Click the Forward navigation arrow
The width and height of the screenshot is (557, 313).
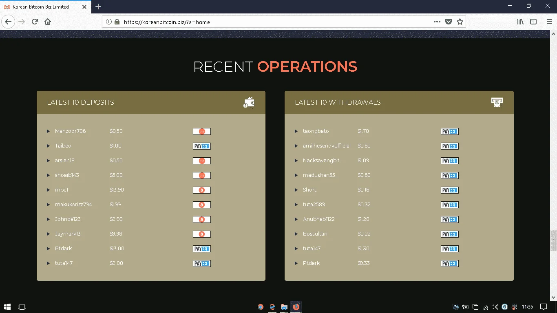coord(22,22)
